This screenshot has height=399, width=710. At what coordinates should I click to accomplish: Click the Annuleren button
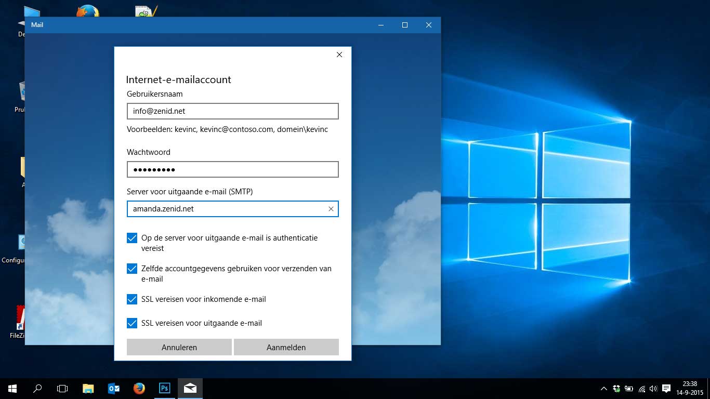click(x=179, y=347)
